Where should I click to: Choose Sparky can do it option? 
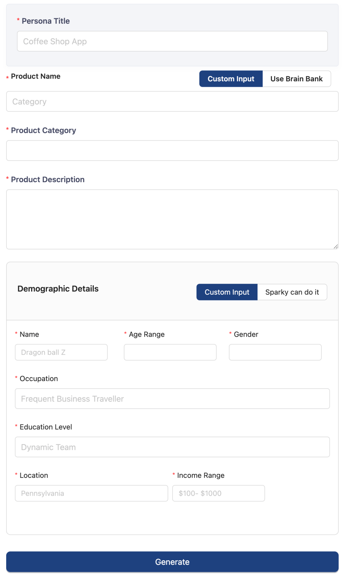(x=292, y=292)
